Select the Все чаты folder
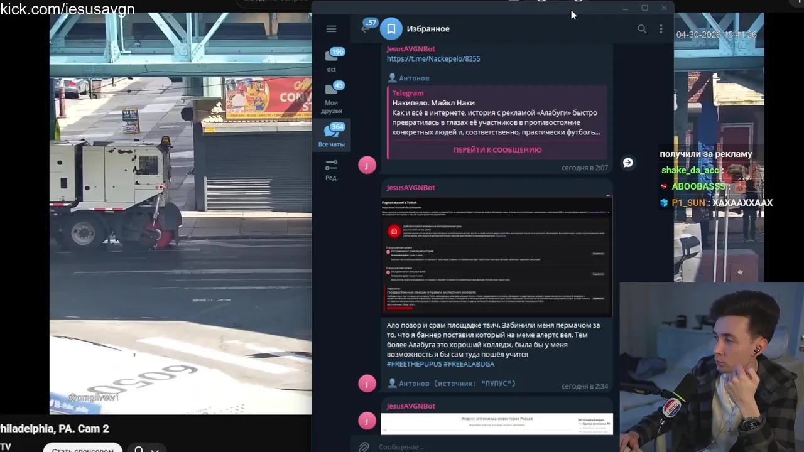This screenshot has width=804, height=452. pos(331,136)
